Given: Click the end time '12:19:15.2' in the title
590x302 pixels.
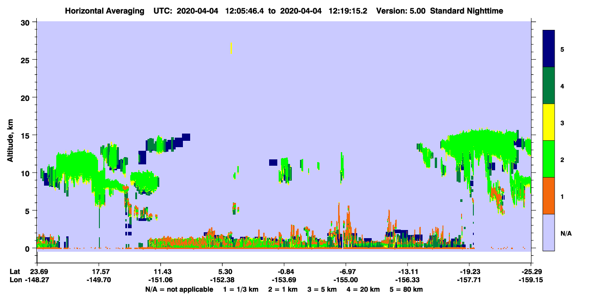Looking at the screenshot, I should pyautogui.click(x=347, y=11).
